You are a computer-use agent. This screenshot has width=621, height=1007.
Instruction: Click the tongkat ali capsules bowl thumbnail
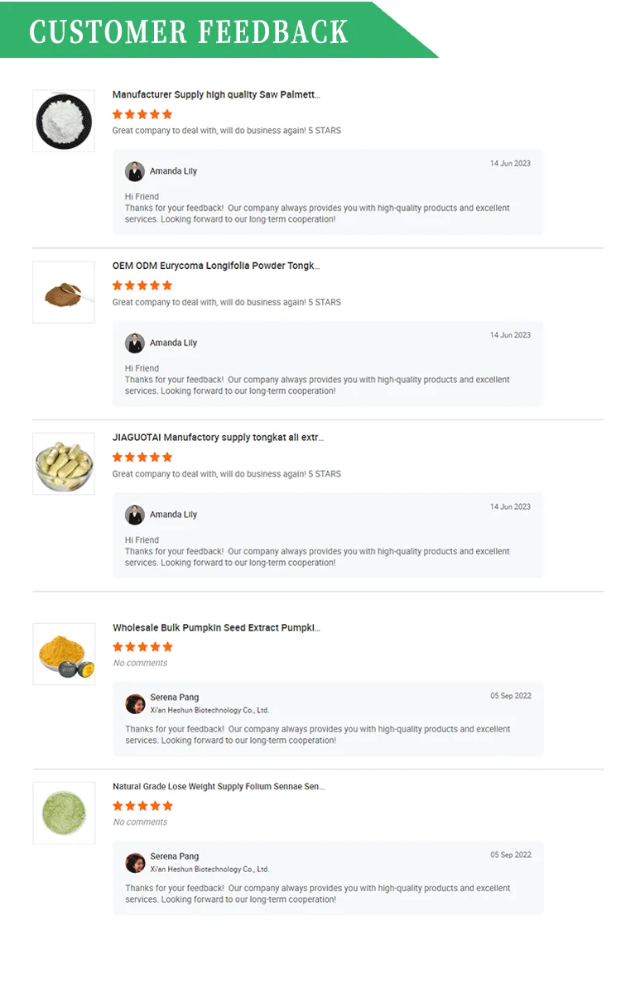click(x=64, y=463)
